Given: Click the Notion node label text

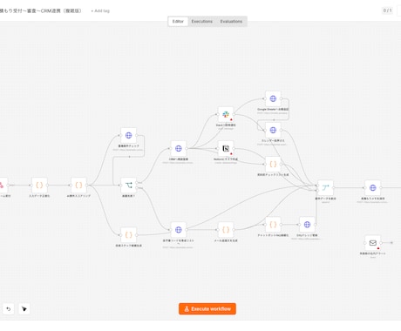Looking at the screenshot, I should 226,159.
